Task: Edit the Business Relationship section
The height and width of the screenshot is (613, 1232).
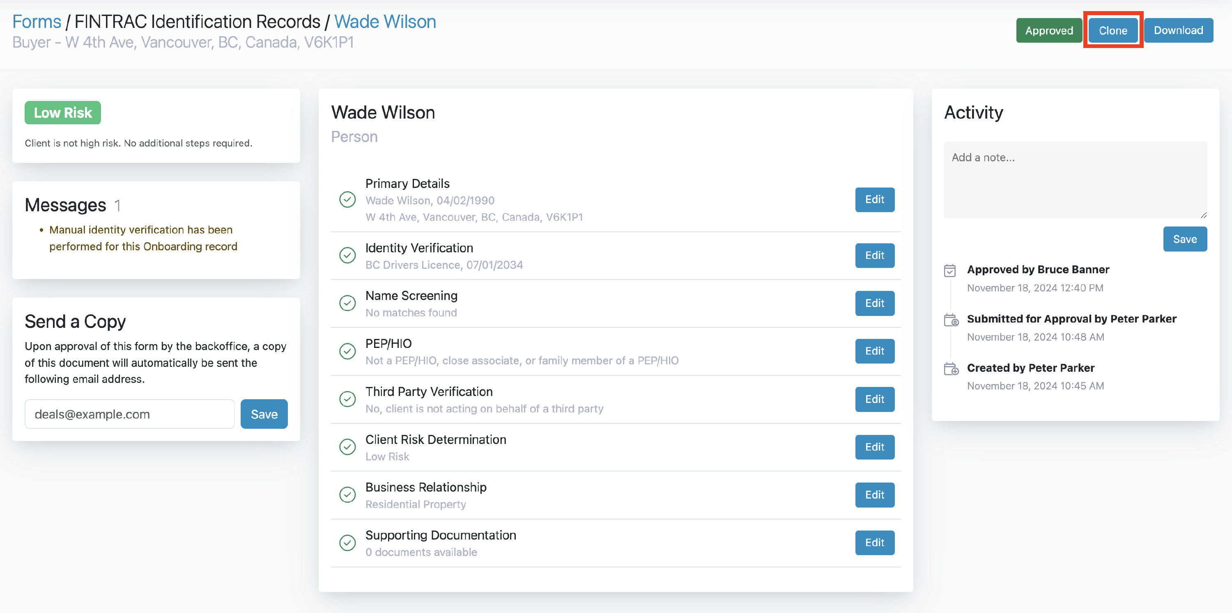Action: pos(874,495)
